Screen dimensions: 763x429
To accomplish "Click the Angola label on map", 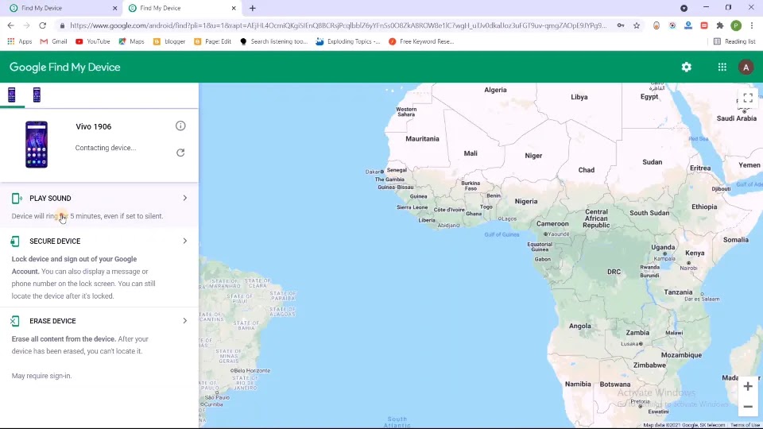I will click(580, 326).
